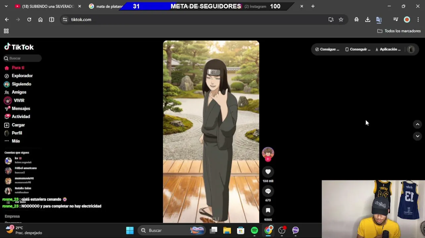This screenshot has height=238, width=425.
Task: Click the Empresa footer link
Action: (x=12, y=216)
